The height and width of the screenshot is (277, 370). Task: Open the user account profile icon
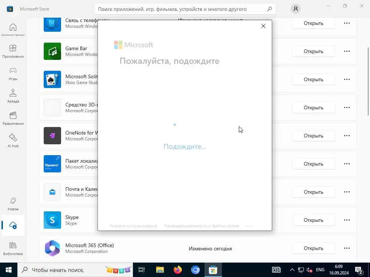(296, 9)
